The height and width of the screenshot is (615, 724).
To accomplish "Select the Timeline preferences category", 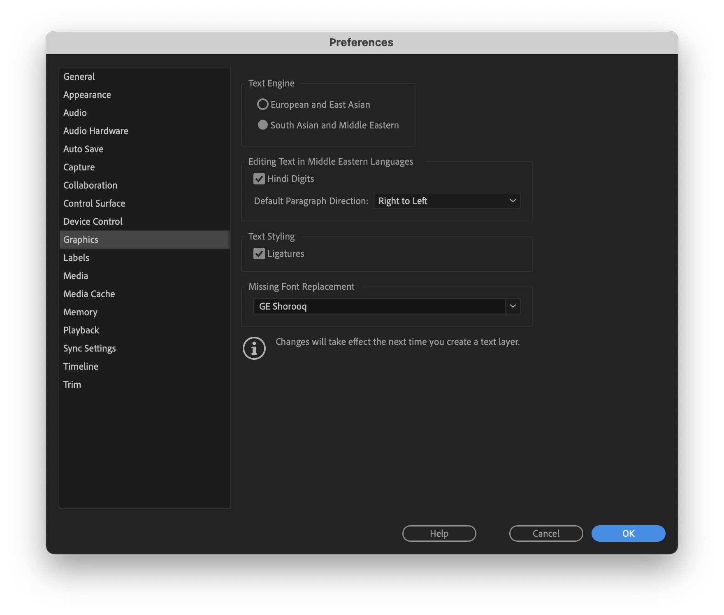I will click(x=81, y=366).
